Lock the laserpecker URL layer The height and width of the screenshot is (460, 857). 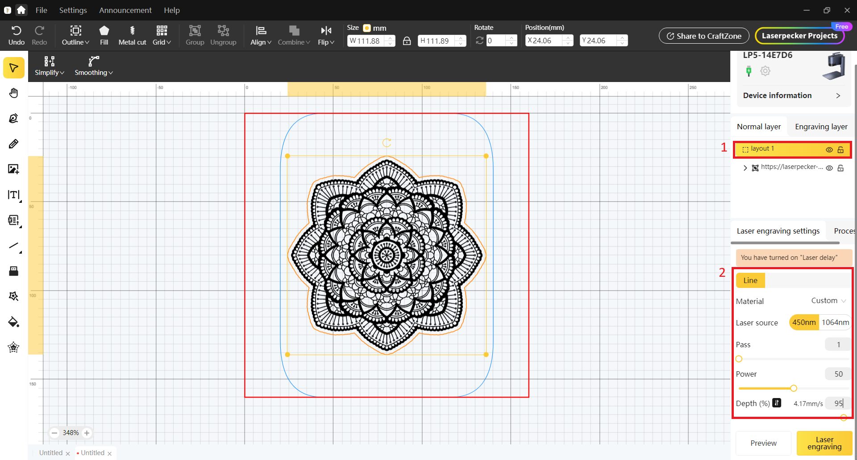tap(840, 168)
